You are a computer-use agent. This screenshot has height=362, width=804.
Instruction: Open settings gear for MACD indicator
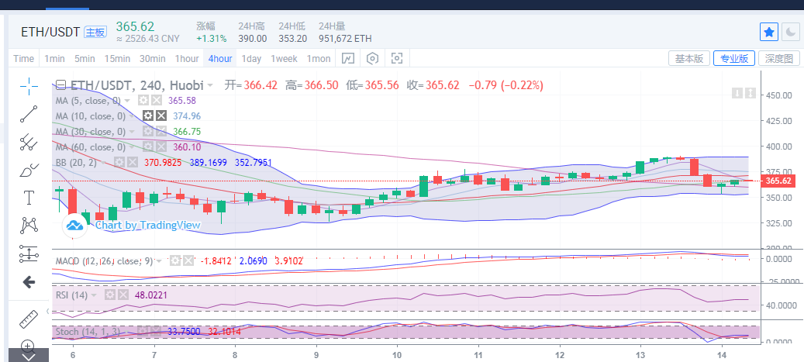pyautogui.click(x=175, y=260)
